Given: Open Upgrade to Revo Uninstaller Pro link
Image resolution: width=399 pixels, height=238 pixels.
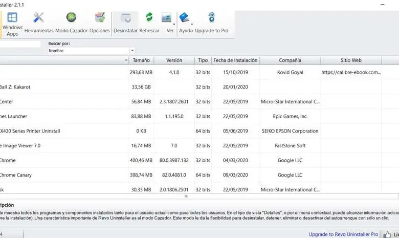Looking at the screenshot, I should click(x=343, y=234).
